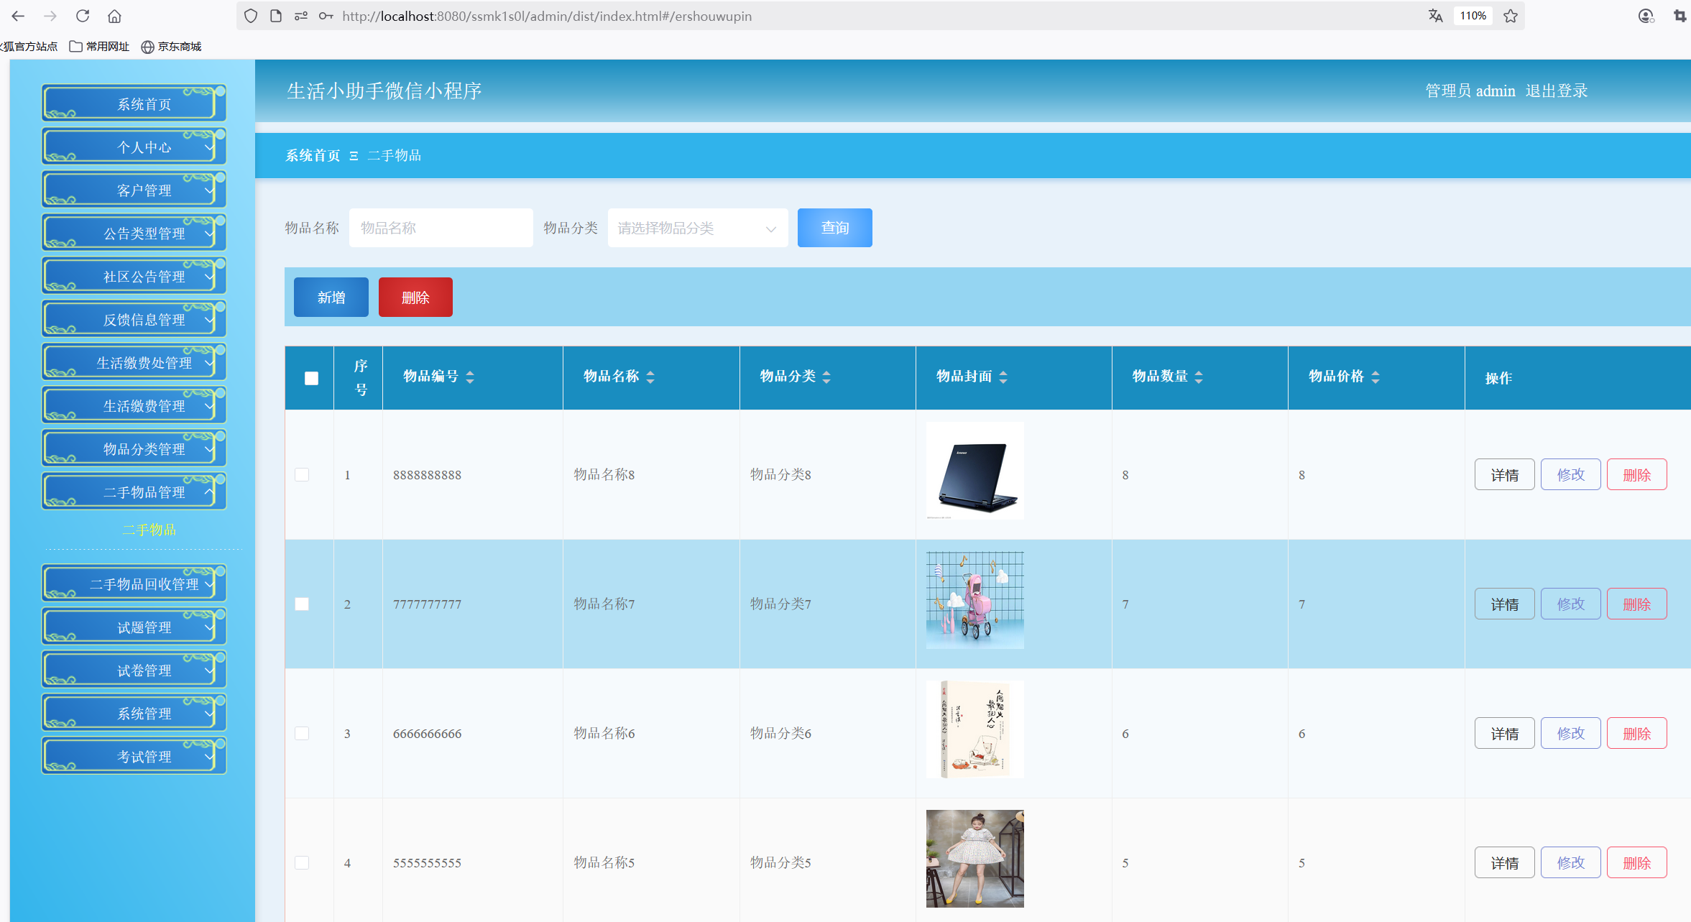Click the blue 新增 button
The width and height of the screenshot is (1691, 922).
tap(331, 298)
